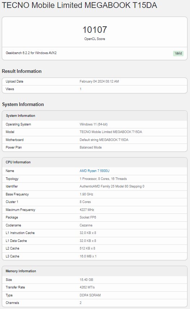Click the Base Frequency label
Image resolution: width=190 pixels, height=309 pixels.
[17, 194]
